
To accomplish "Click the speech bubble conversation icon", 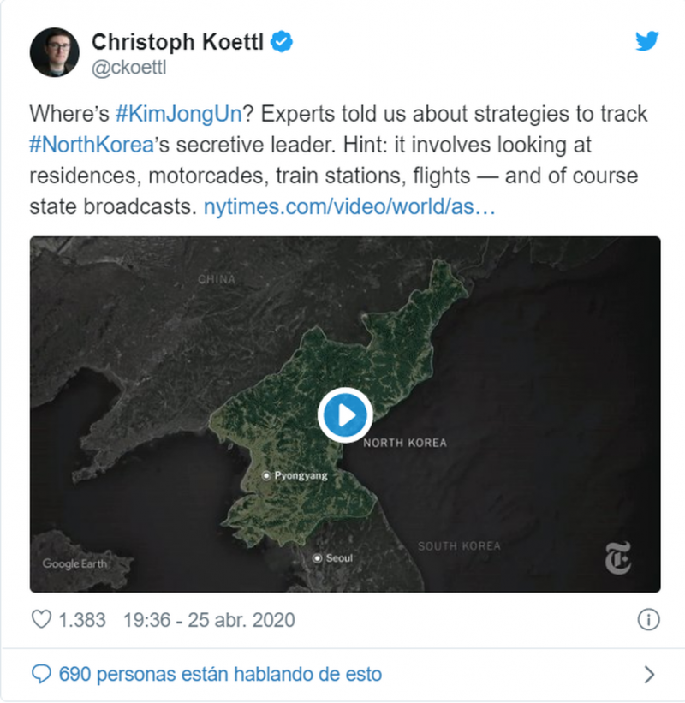I will point(41,674).
